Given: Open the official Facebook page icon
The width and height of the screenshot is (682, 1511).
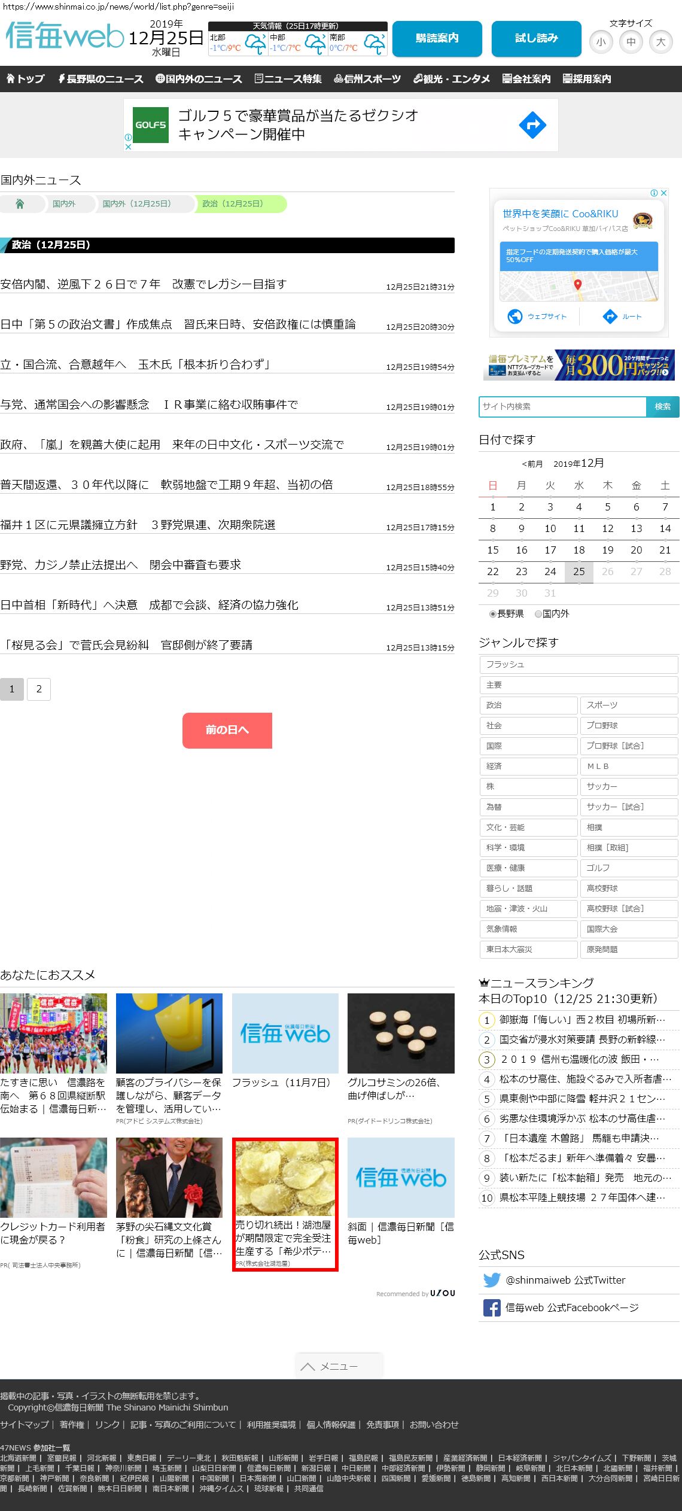Looking at the screenshot, I should coord(492,1308).
